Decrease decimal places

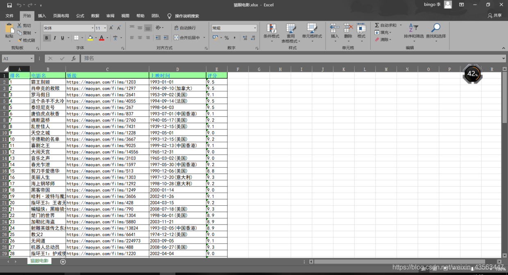pos(253,38)
